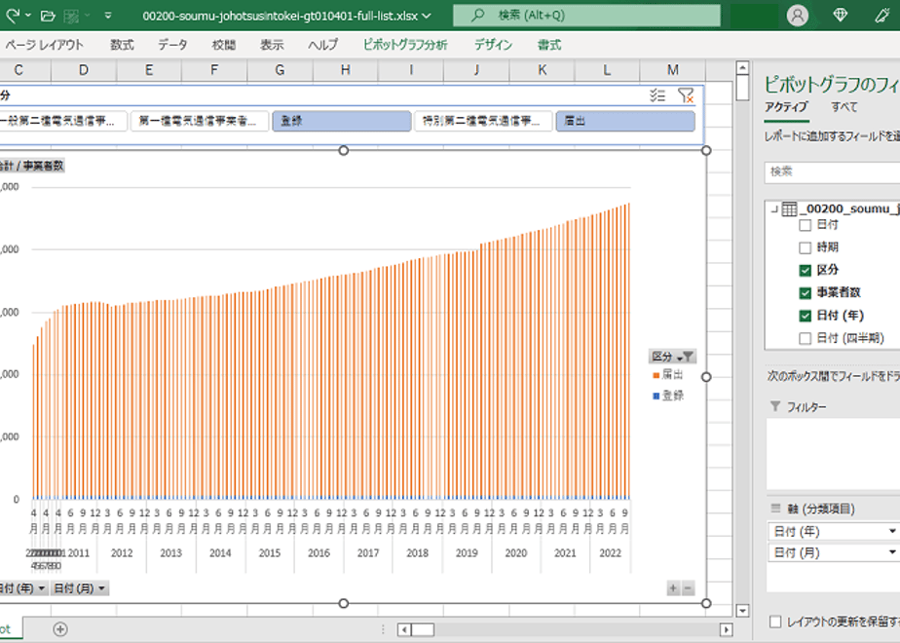Click the diamond premium icon

tap(841, 16)
